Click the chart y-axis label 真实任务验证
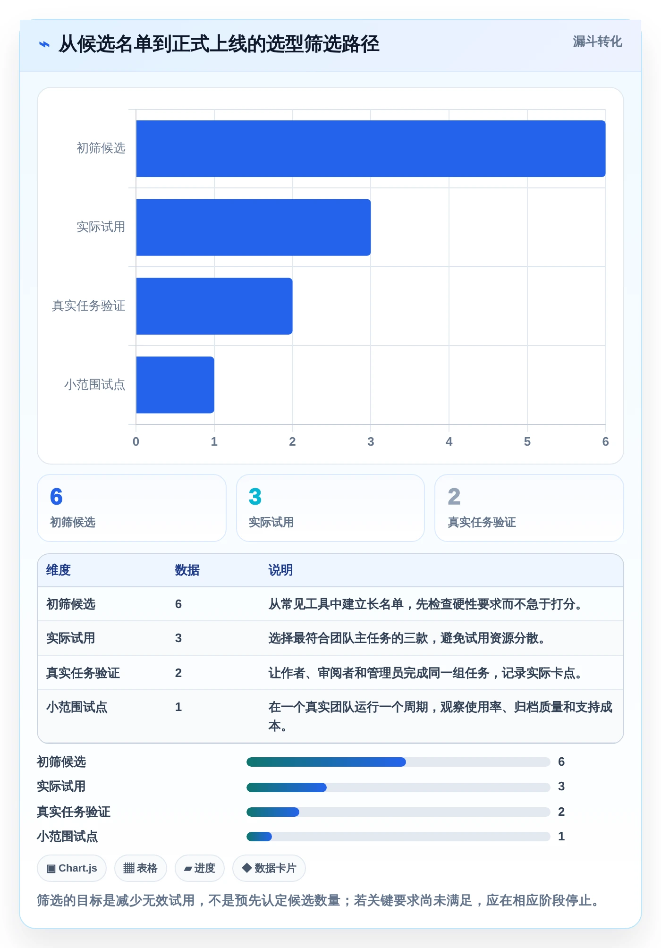This screenshot has height=948, width=661. (89, 306)
